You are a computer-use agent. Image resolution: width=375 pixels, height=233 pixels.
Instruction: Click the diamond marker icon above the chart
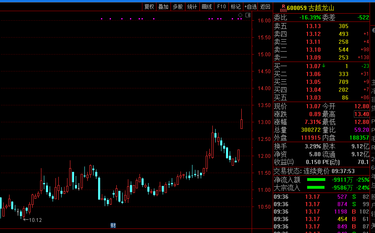240,15
